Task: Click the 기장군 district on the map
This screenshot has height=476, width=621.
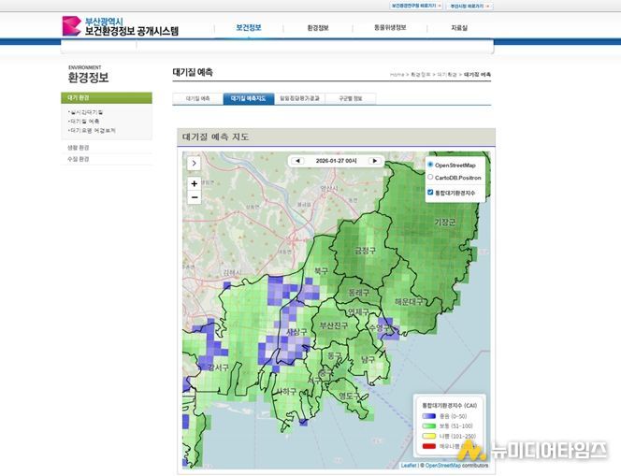Action: (445, 223)
